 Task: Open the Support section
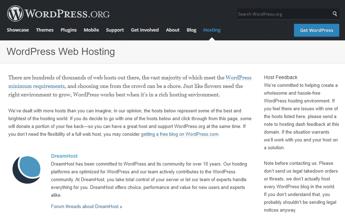(x=115, y=30)
